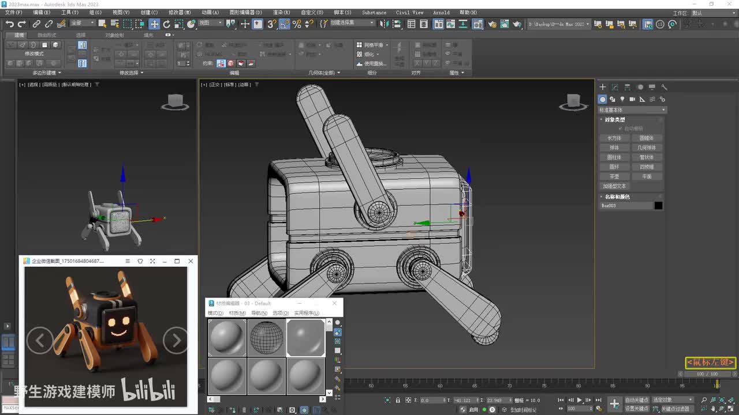Click the 长方体 box button
Screen dimensions: 739x415
(614, 138)
